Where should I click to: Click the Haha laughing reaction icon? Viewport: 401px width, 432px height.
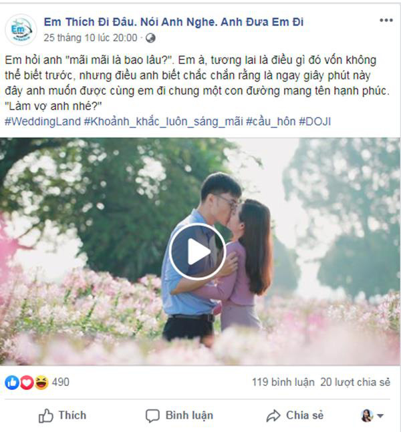tap(41, 383)
